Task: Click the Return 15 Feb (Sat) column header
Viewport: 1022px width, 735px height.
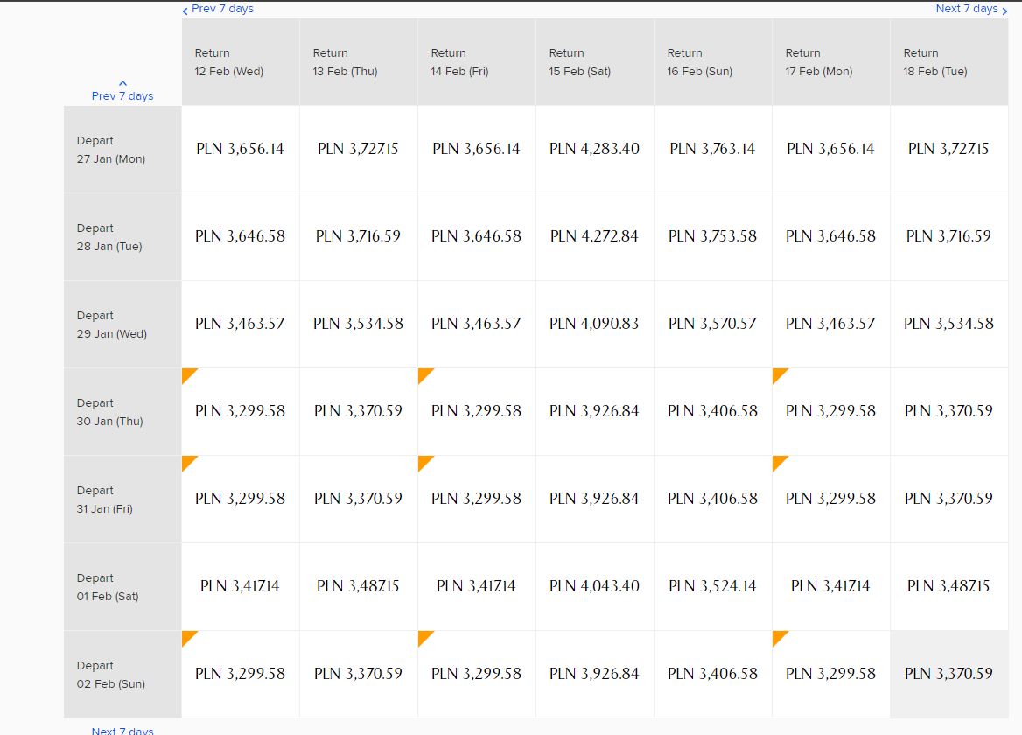Action: tap(594, 62)
